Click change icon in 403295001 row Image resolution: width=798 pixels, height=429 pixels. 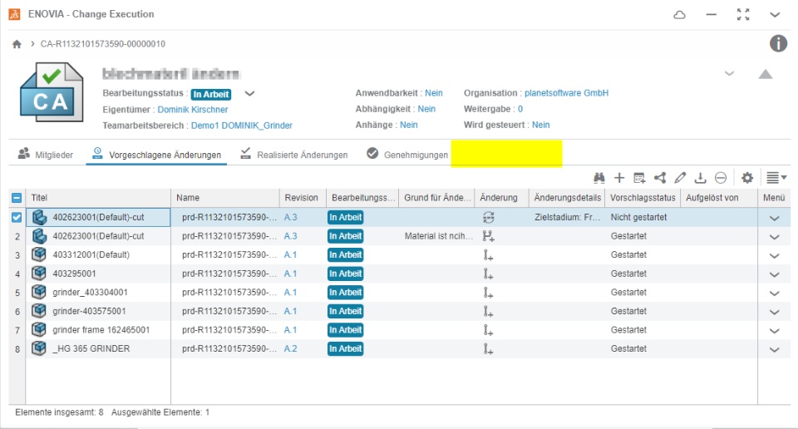[488, 274]
